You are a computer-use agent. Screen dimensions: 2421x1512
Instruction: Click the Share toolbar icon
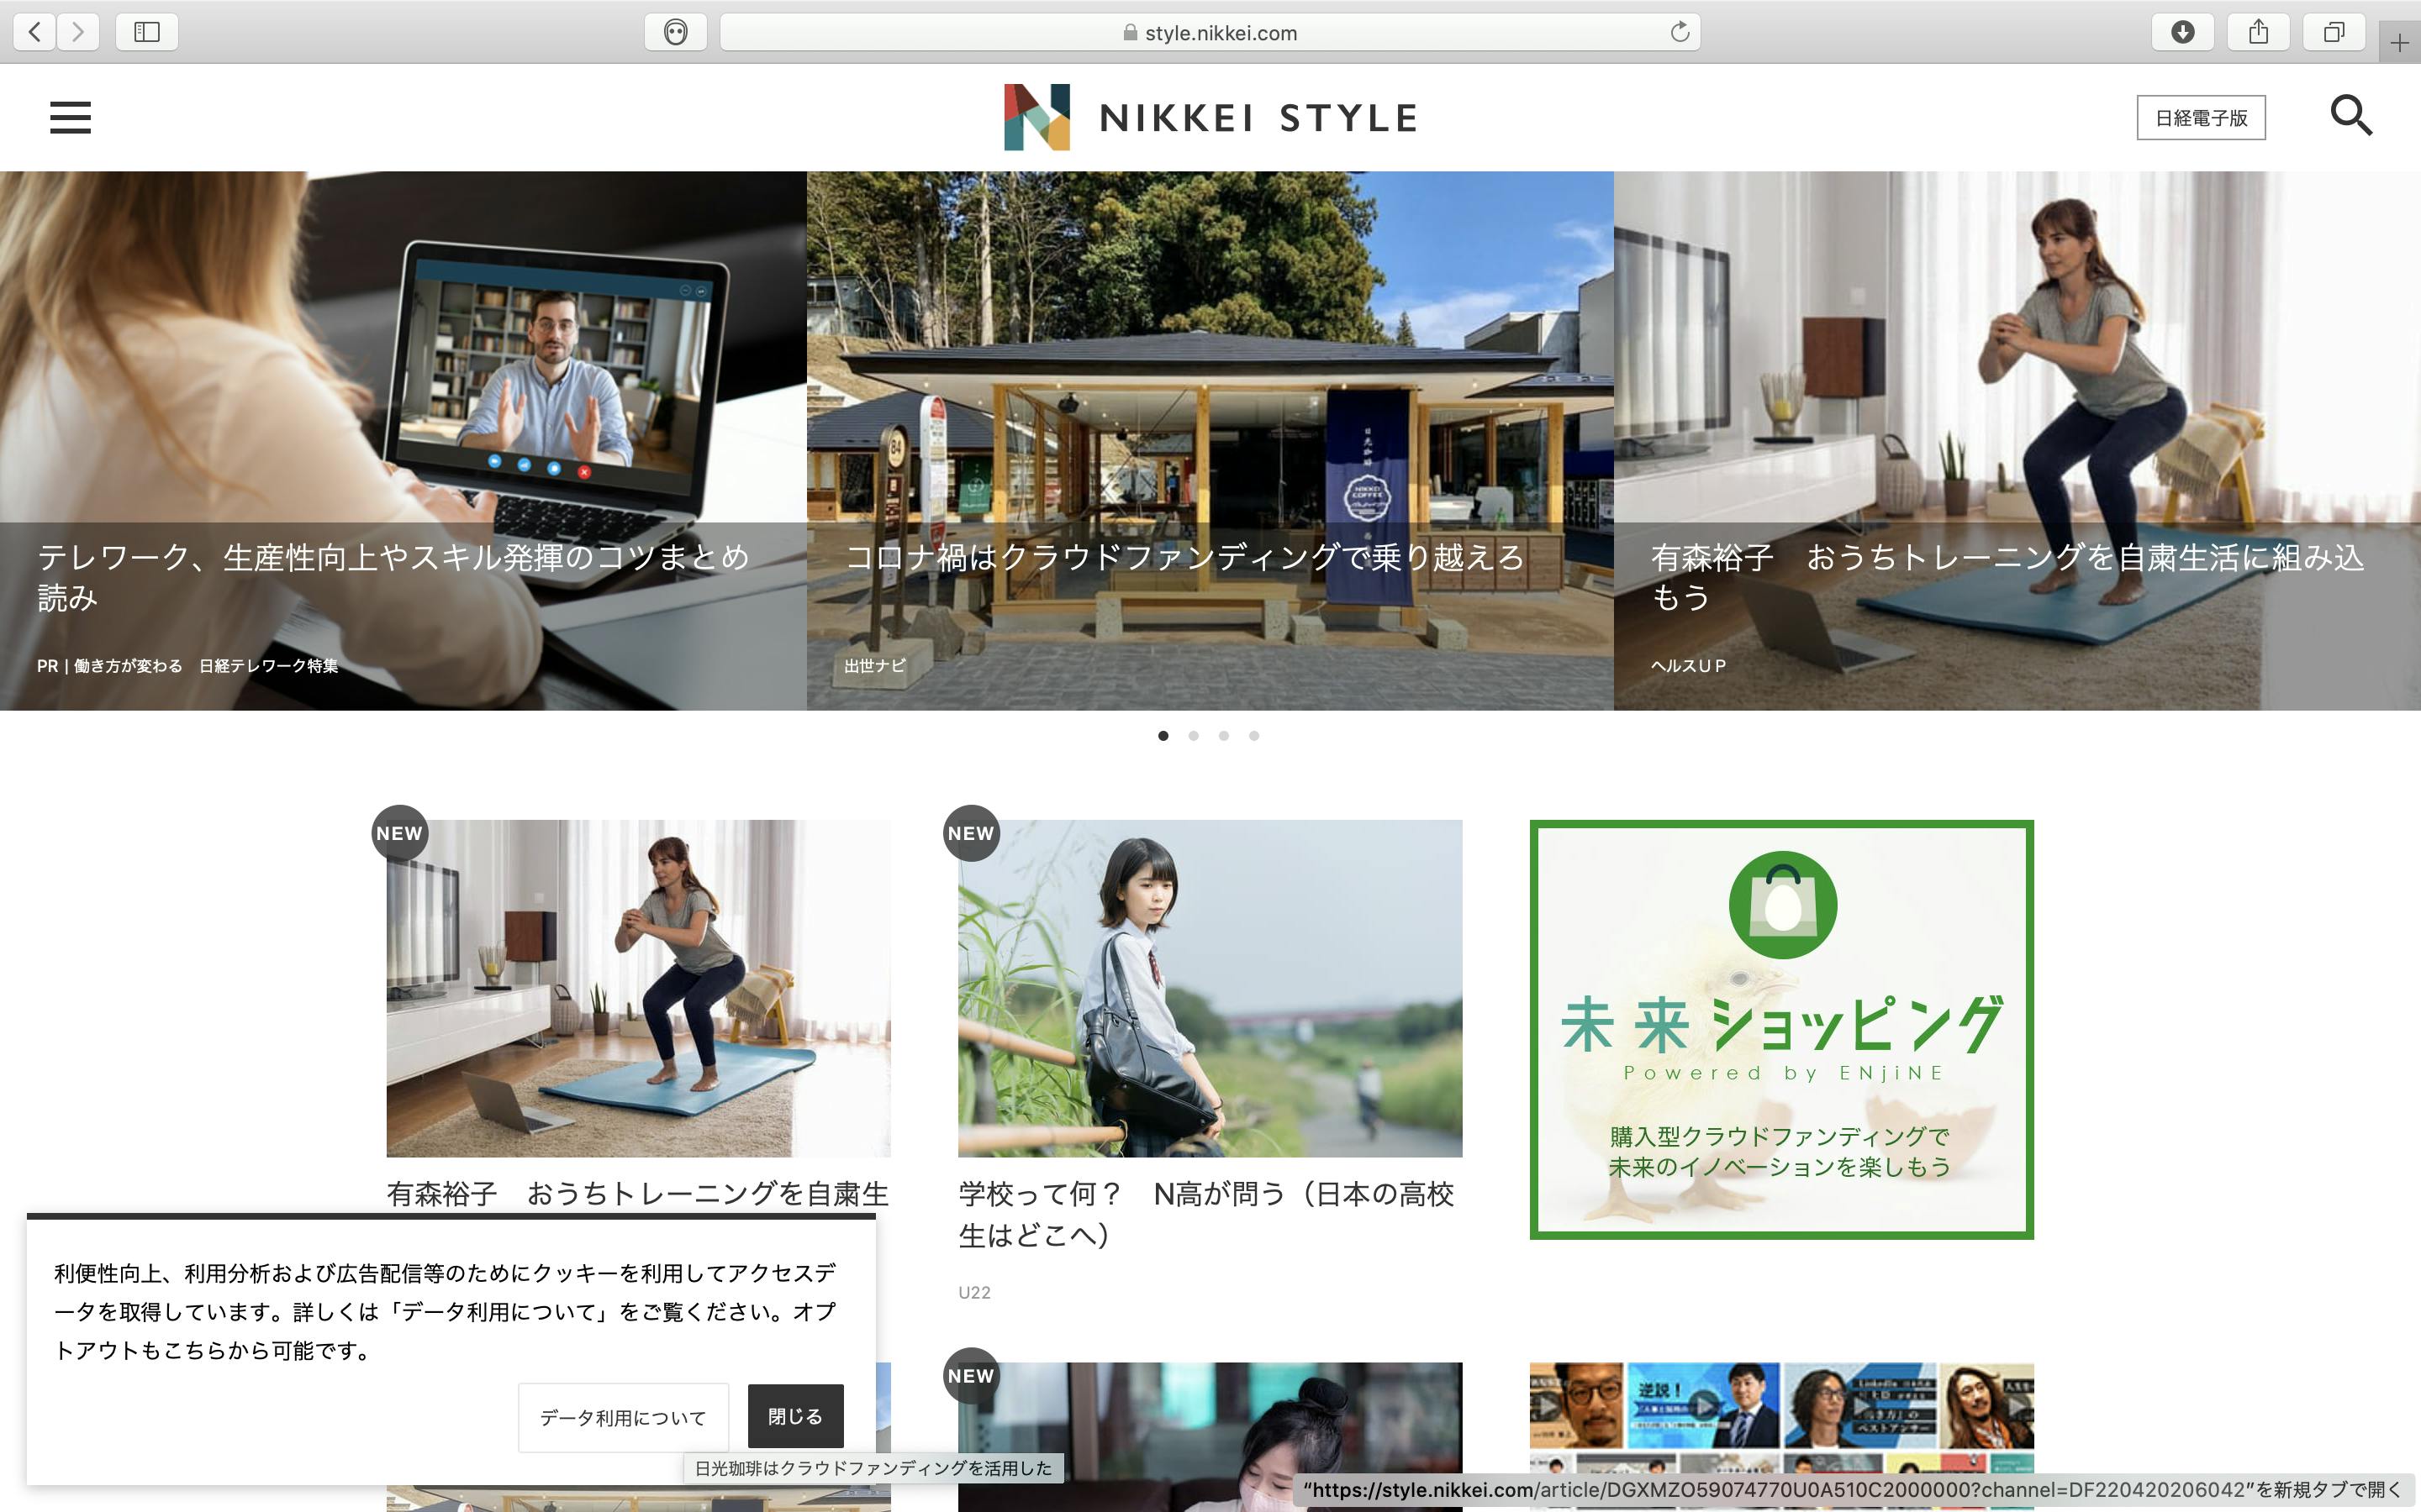coord(2258,32)
